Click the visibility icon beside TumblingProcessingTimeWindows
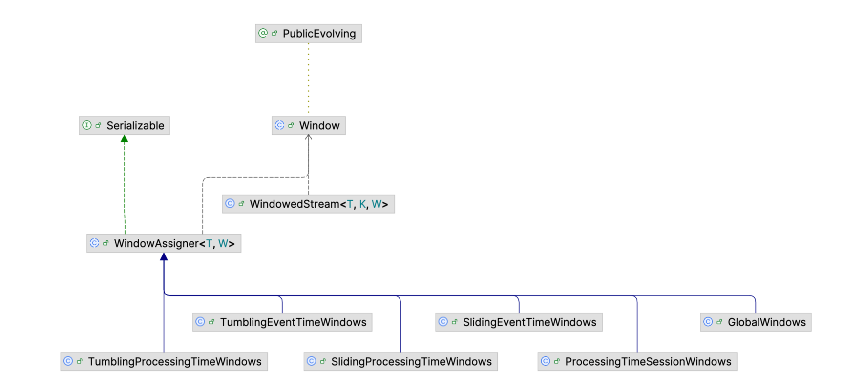The height and width of the screenshot is (392, 864). click(80, 361)
